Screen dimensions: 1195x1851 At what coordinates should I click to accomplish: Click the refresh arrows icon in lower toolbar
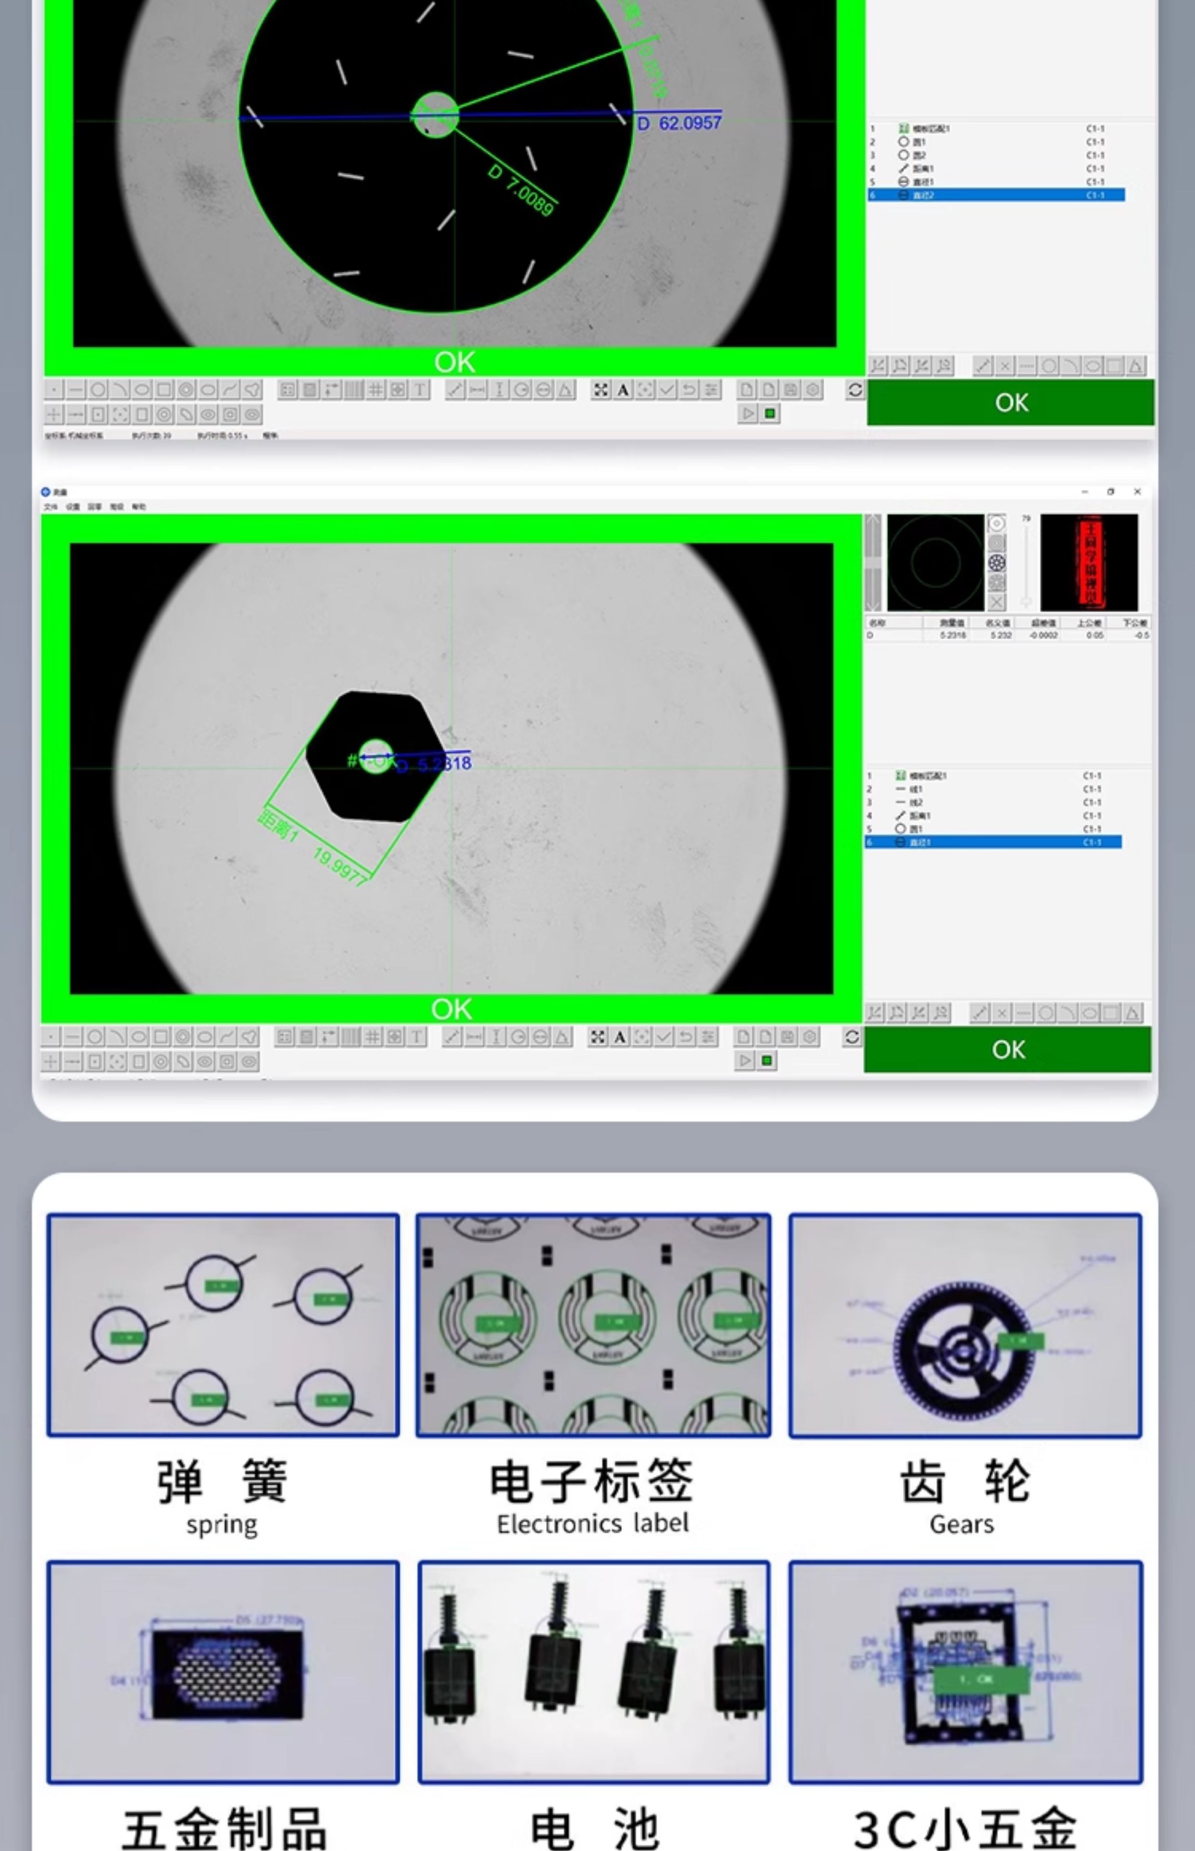pyautogui.click(x=851, y=1037)
